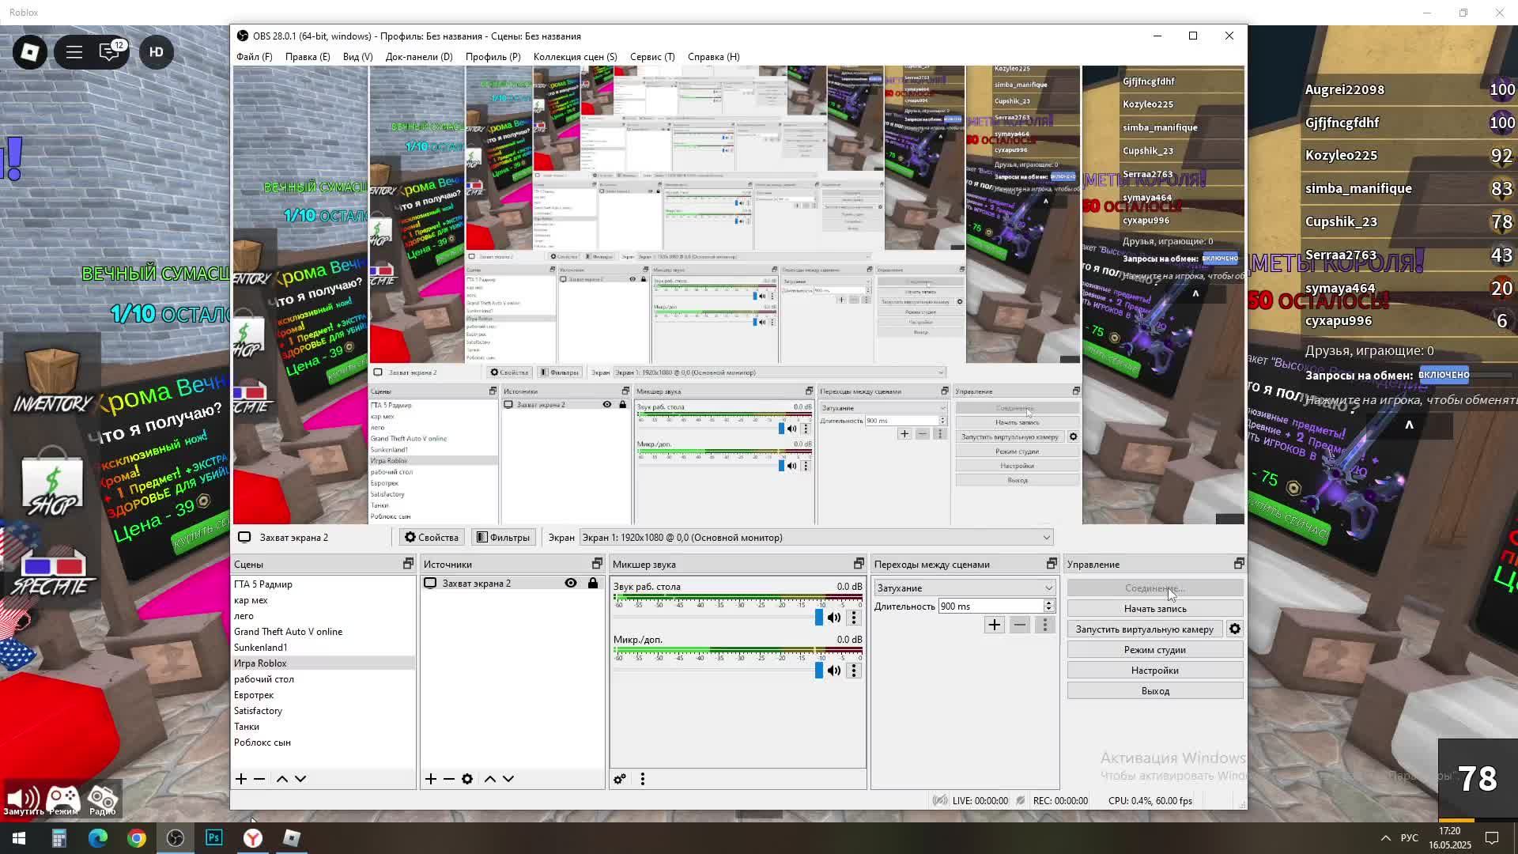This screenshot has width=1518, height=854.
Task: Open Профиль (P) menu
Action: 493,57
